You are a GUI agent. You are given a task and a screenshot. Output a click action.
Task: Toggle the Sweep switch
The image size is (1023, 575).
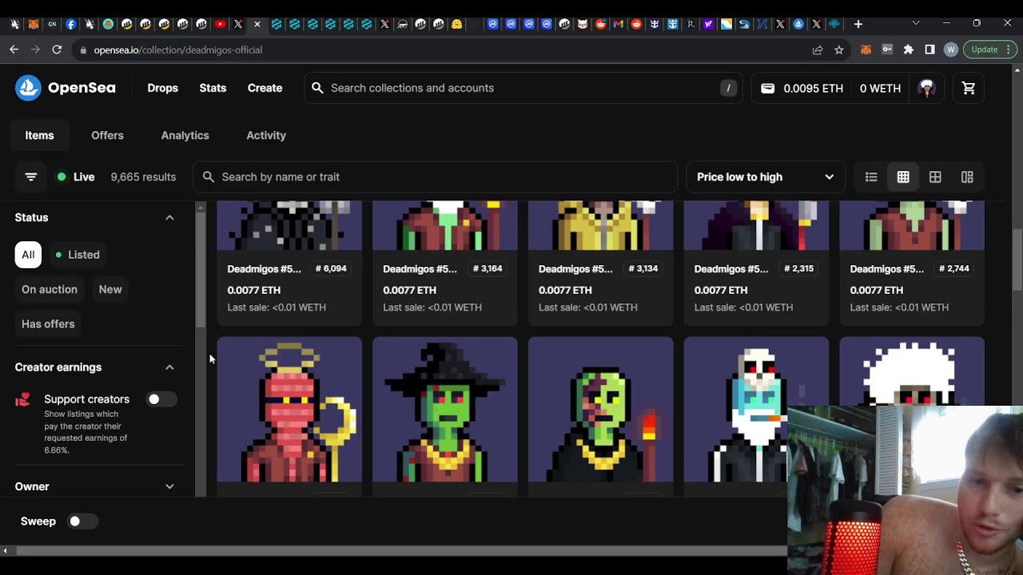coord(82,521)
